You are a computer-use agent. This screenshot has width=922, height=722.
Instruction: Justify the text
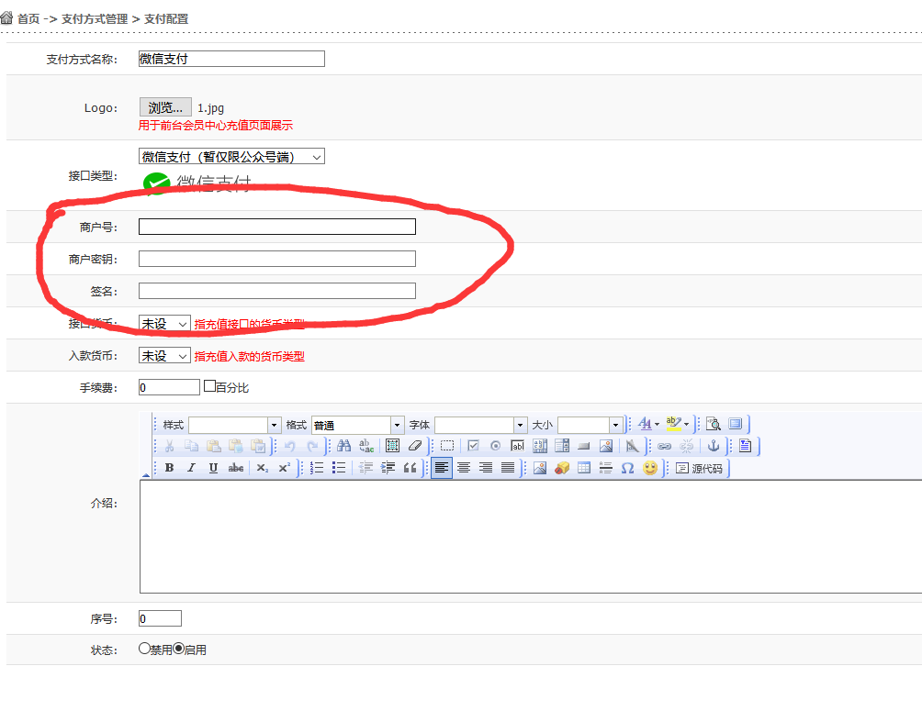[x=508, y=468]
